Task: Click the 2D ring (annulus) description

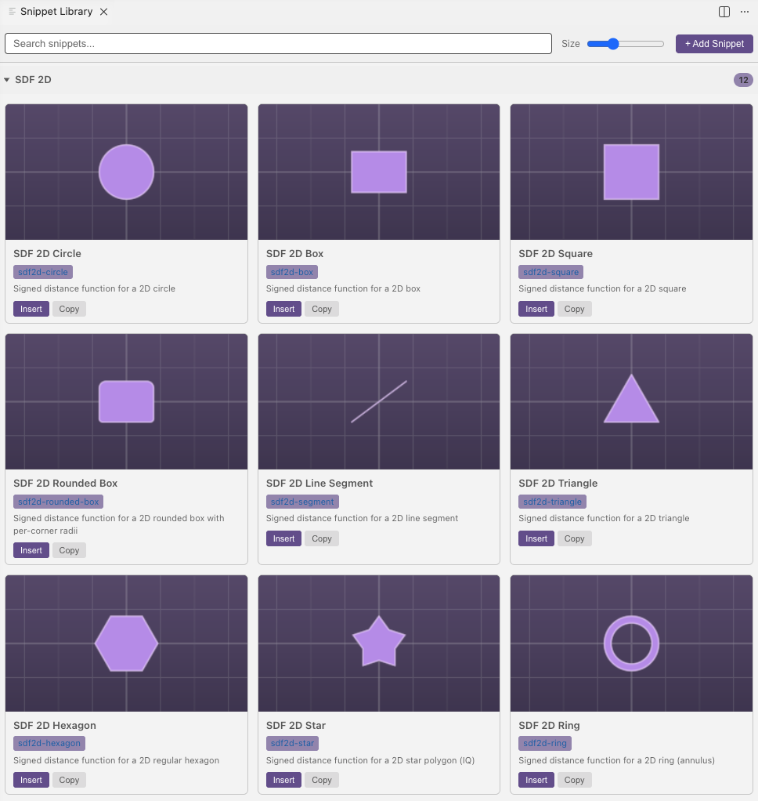Action: click(x=616, y=760)
